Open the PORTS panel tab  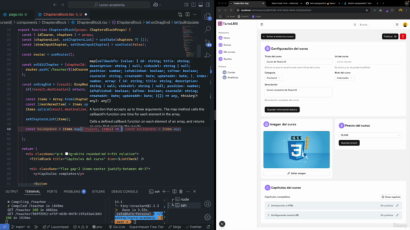tap(52, 192)
